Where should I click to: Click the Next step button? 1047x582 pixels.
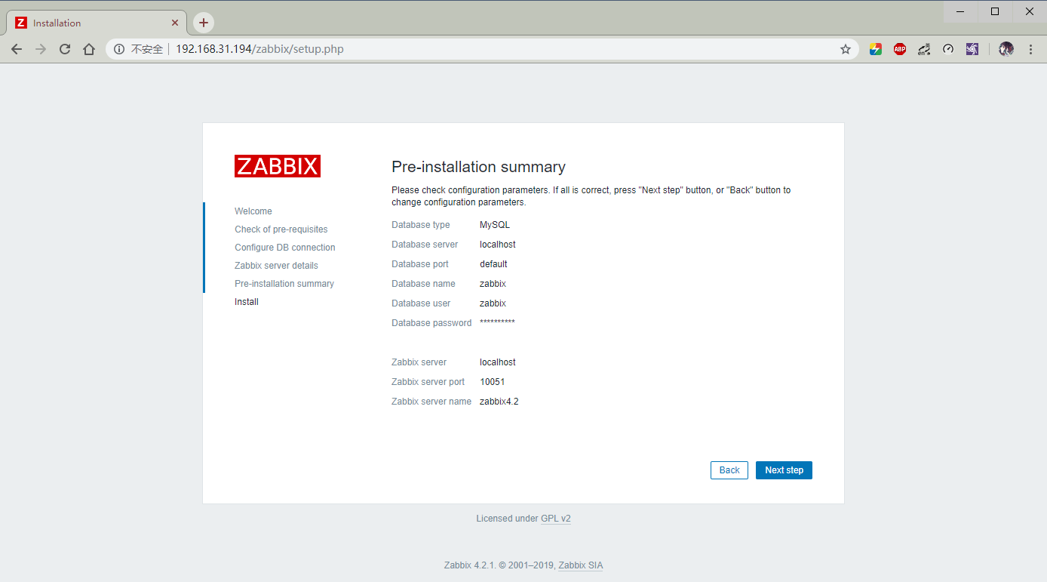(784, 470)
